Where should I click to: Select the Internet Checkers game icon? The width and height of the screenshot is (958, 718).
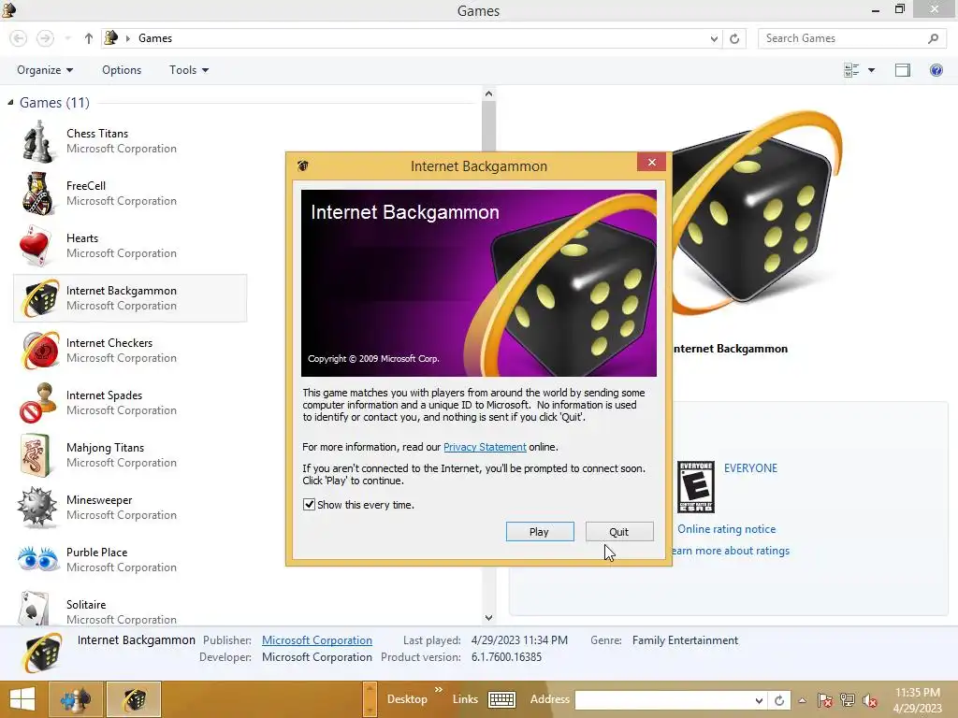tap(40, 351)
